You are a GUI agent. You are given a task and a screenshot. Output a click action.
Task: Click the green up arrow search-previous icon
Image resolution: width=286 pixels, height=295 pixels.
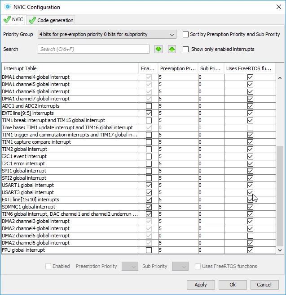click(x=172, y=49)
